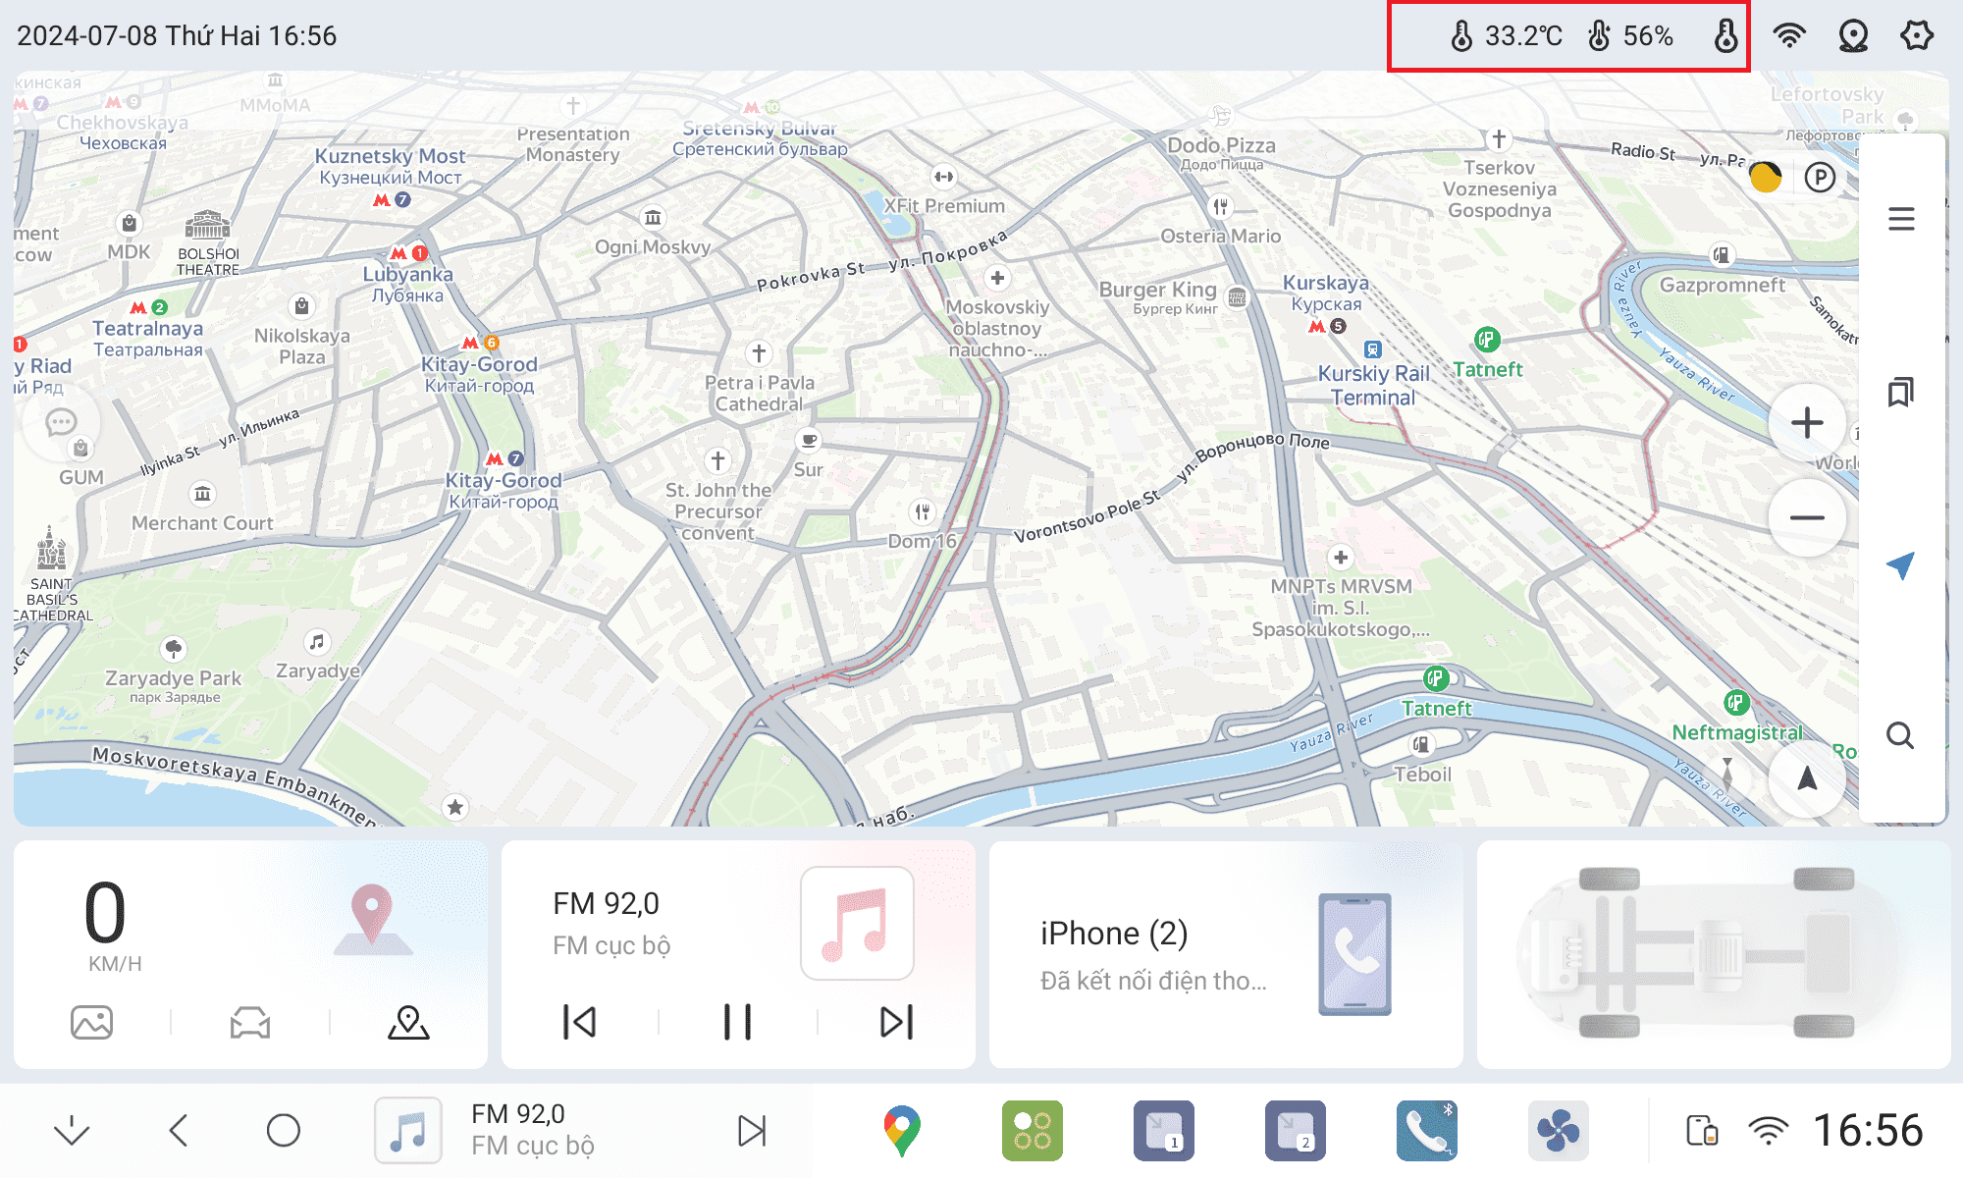Launch Google Maps from dock
The image size is (1963, 1178).
pyautogui.click(x=901, y=1131)
